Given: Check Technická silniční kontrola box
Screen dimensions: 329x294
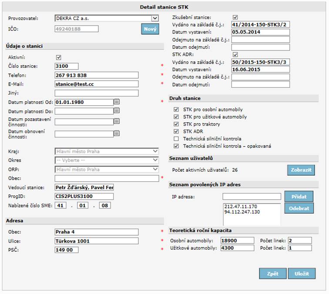Looking at the screenshot, I should click(x=176, y=139).
